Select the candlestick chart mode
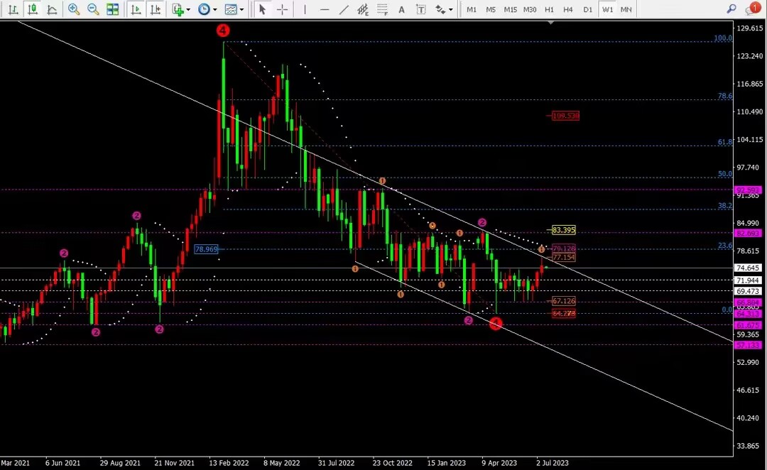Viewport: 767px width, 470px height. click(32, 9)
